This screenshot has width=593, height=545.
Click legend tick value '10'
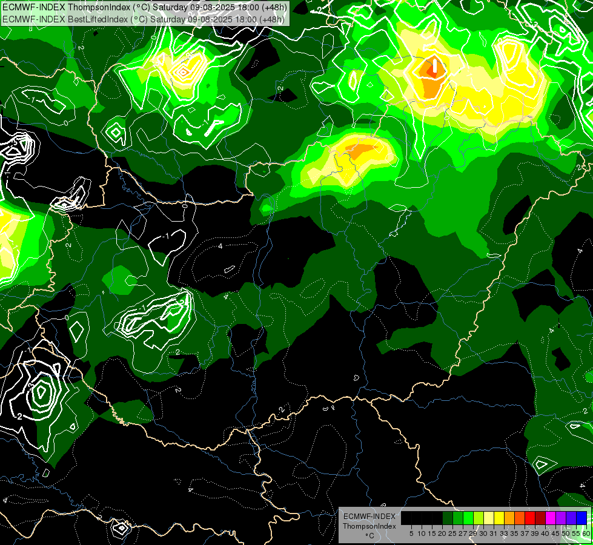[x=422, y=533]
